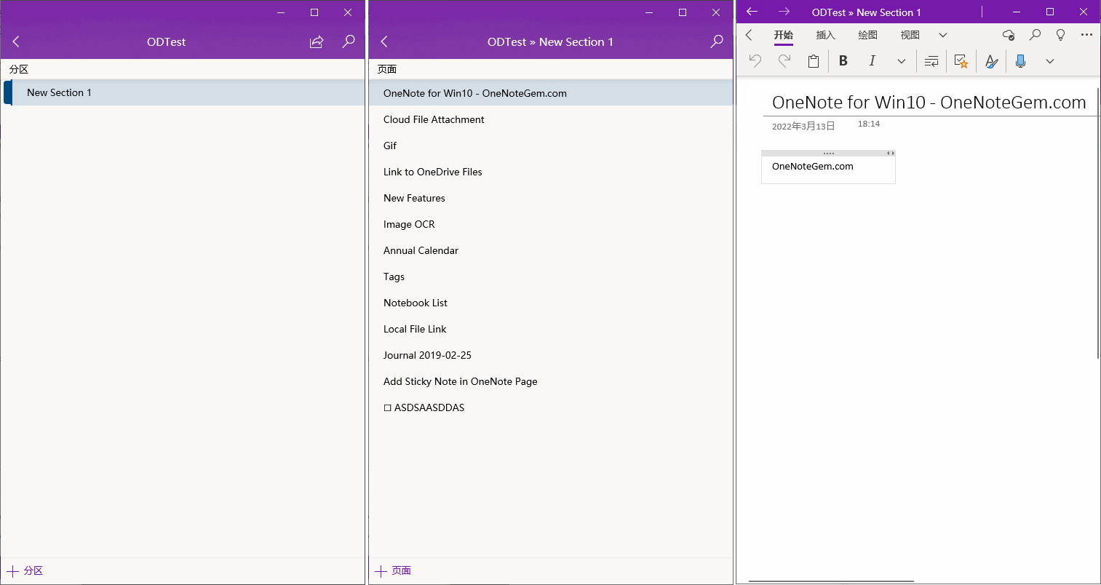Add a new page with 页面 button

tap(394, 571)
